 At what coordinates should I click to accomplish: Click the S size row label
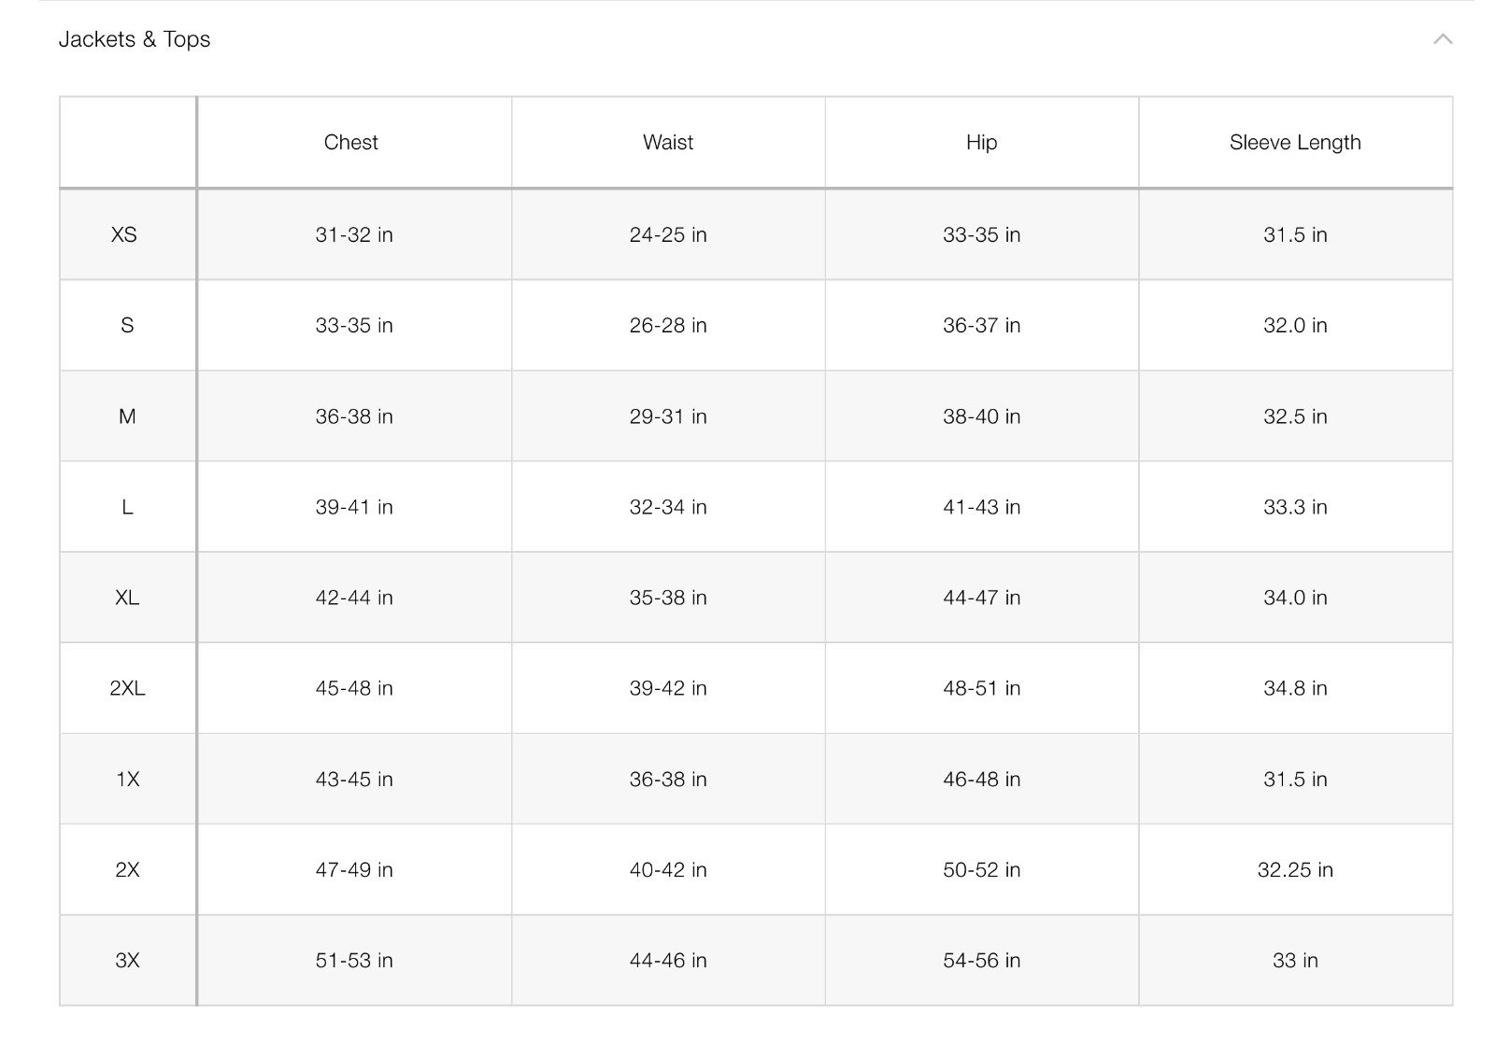point(127,325)
